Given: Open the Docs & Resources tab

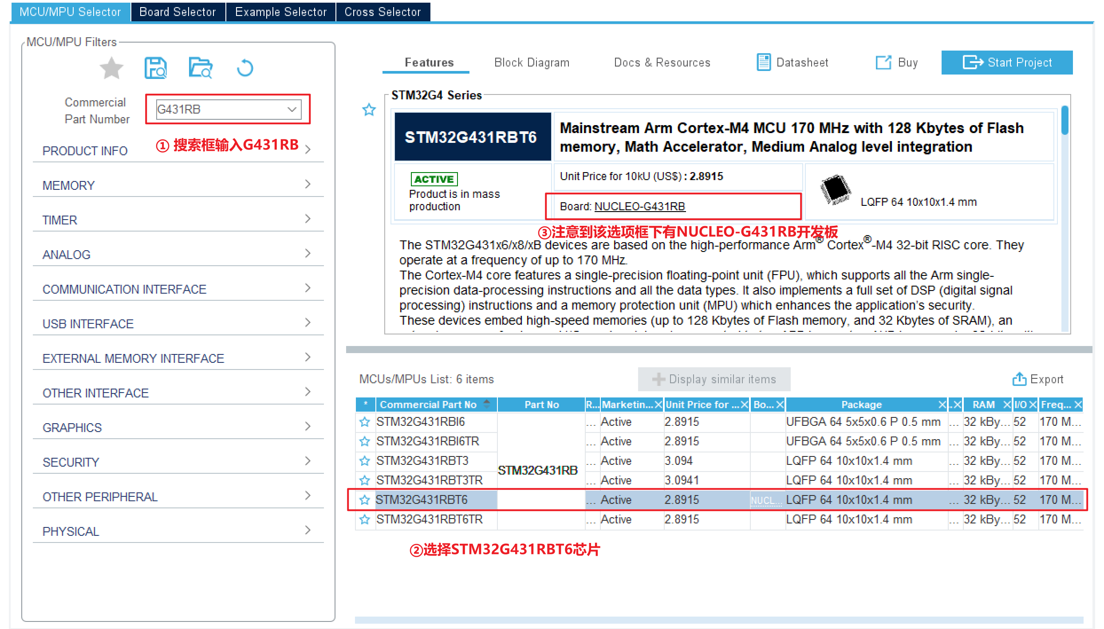Looking at the screenshot, I should point(662,63).
